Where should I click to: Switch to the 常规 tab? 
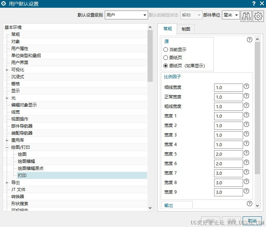click(168, 29)
